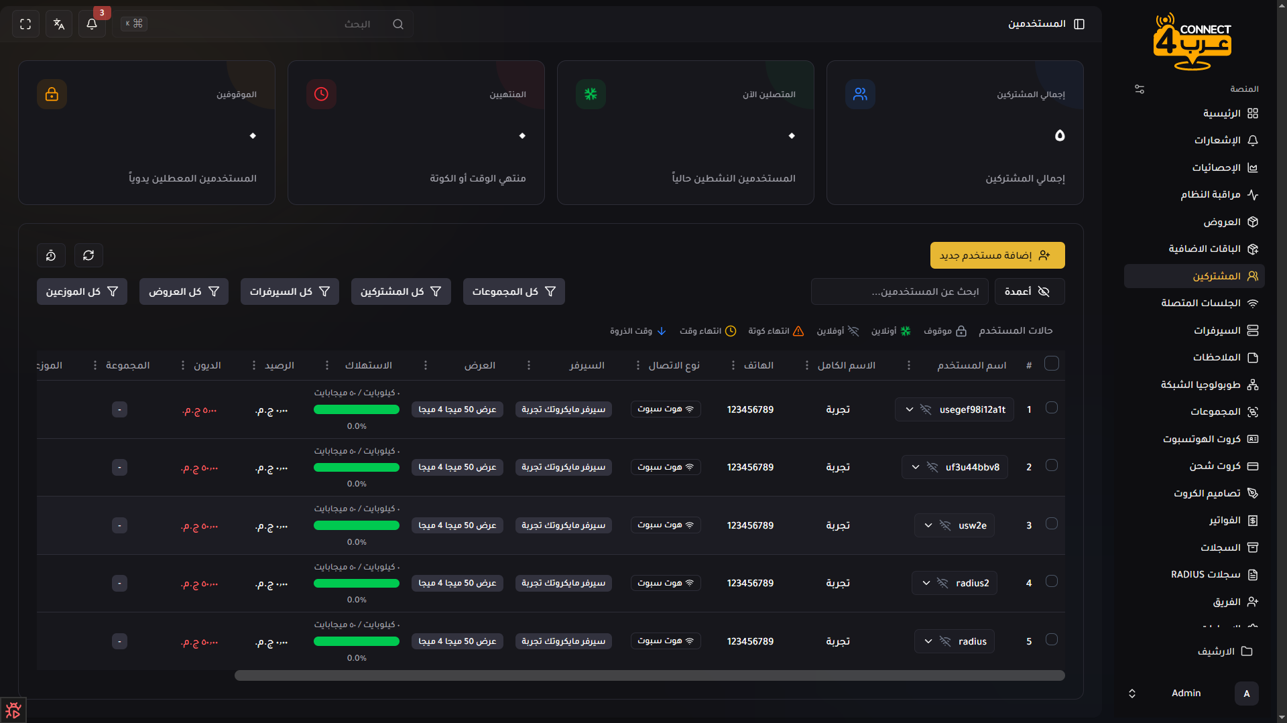The image size is (1287, 723).
Task: Click the أعمدة columns visibility button
Action: pos(1030,291)
